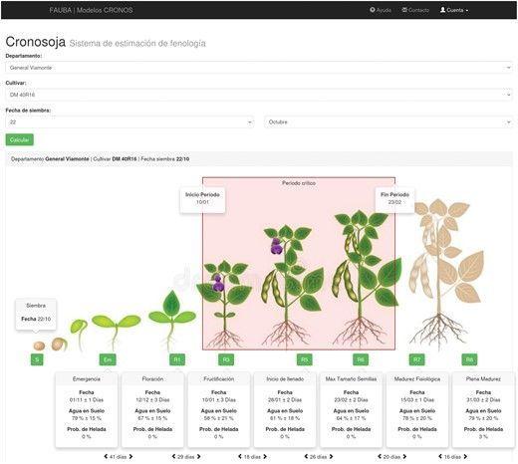Increase the 26 días interval with right arrow

click(x=331, y=457)
